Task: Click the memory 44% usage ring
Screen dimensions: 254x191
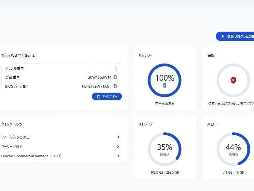Action: tap(233, 149)
